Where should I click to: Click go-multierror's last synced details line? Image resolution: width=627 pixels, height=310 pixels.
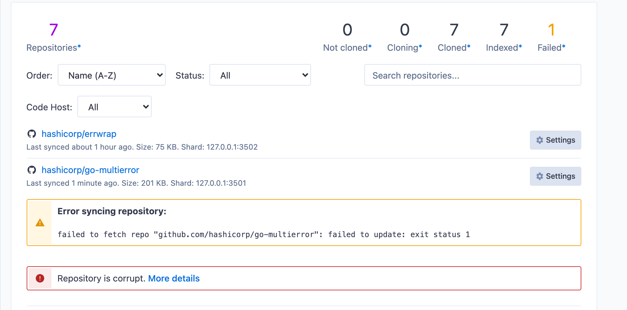136,183
